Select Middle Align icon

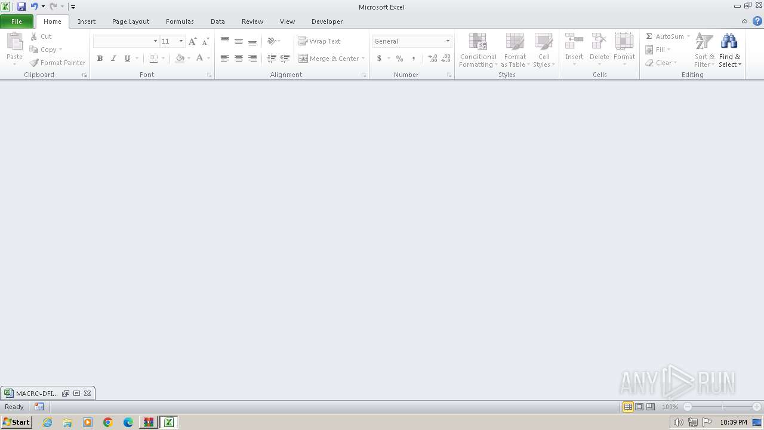point(239,41)
